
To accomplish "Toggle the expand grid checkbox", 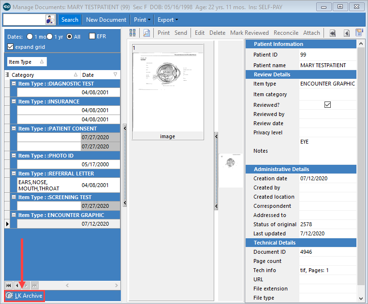I will [x=10, y=47].
